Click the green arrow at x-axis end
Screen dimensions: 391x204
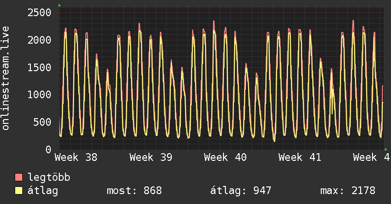pos(386,149)
